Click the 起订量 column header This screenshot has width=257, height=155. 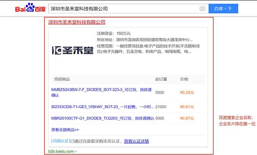point(161,79)
